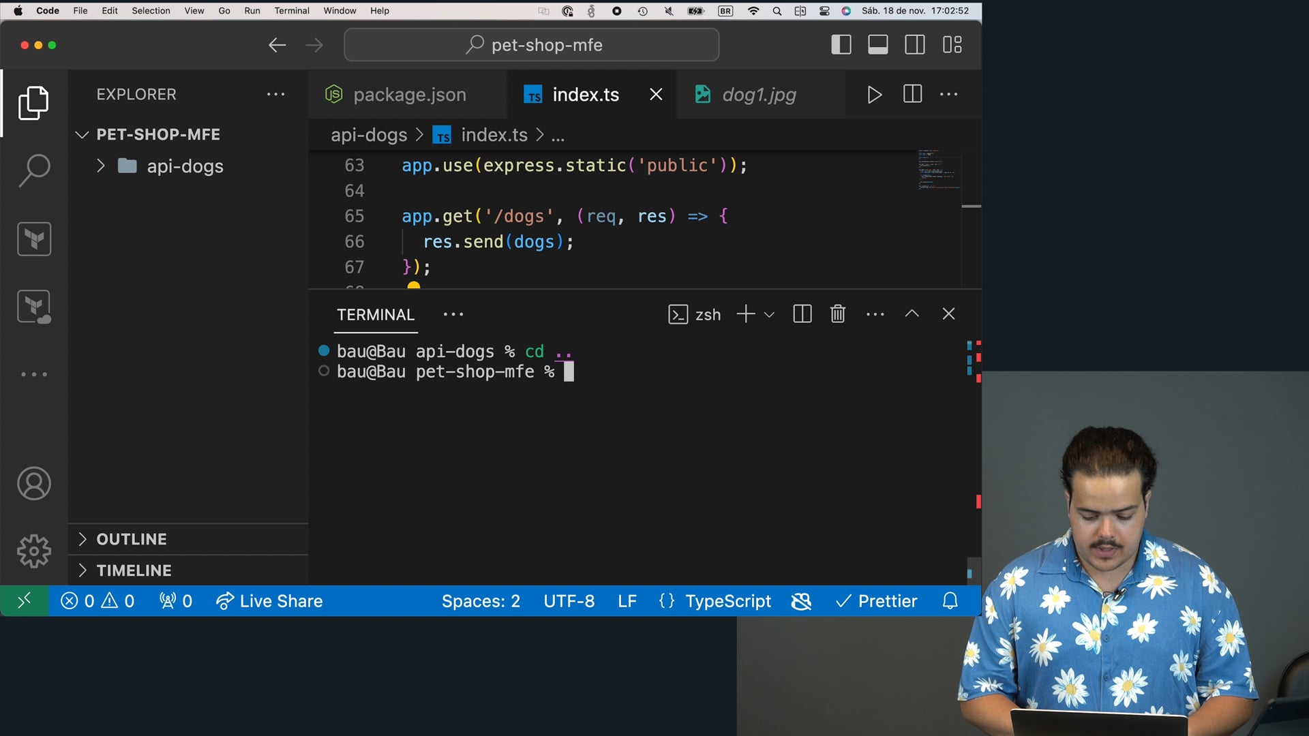Screen dimensions: 1309x736
Task: Click Live Share in status bar
Action: [269, 601]
